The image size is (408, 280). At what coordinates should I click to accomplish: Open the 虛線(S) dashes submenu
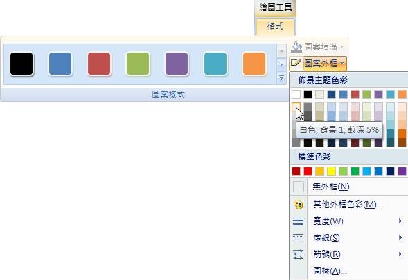point(349,238)
